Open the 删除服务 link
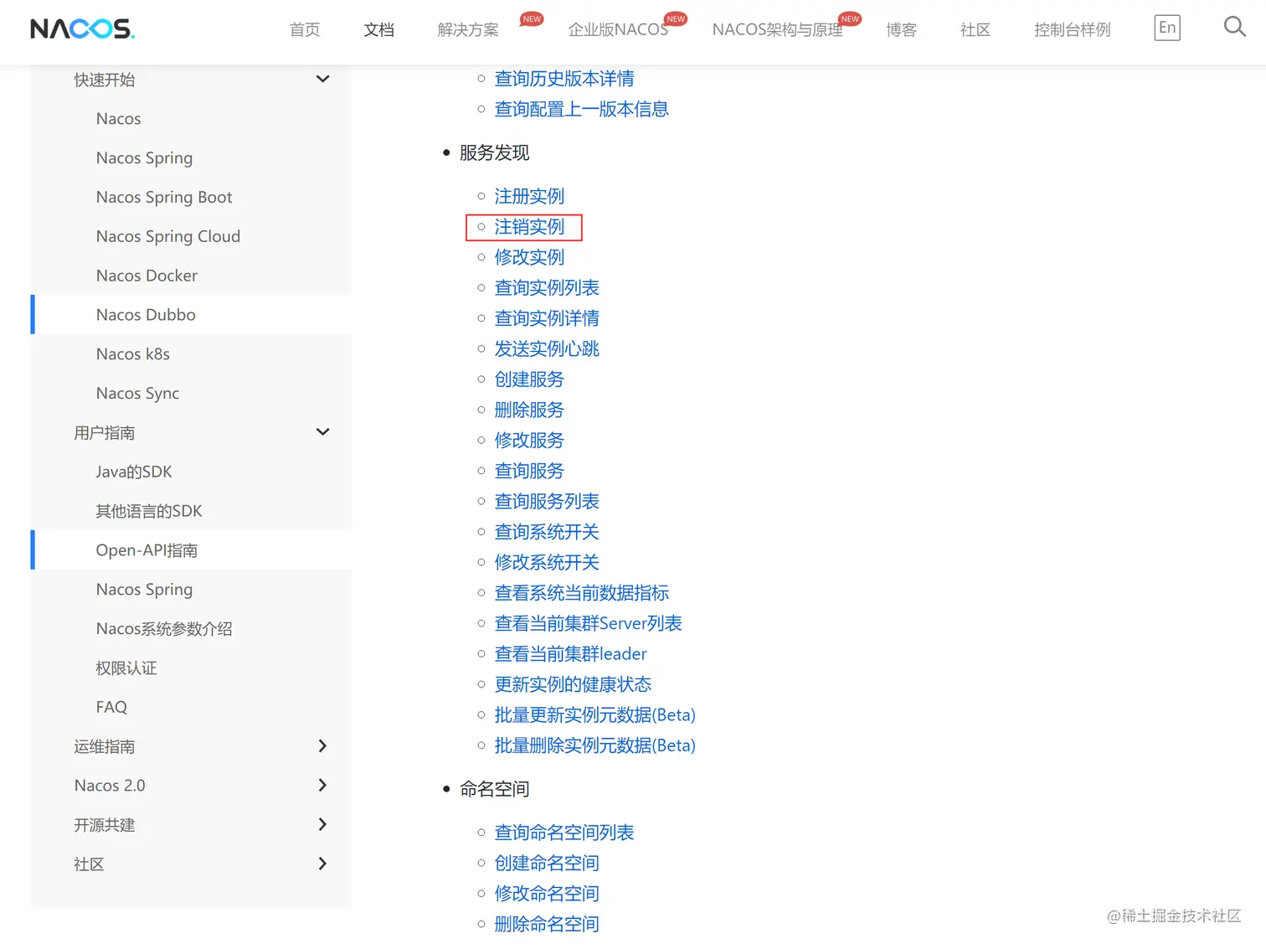 (x=529, y=410)
